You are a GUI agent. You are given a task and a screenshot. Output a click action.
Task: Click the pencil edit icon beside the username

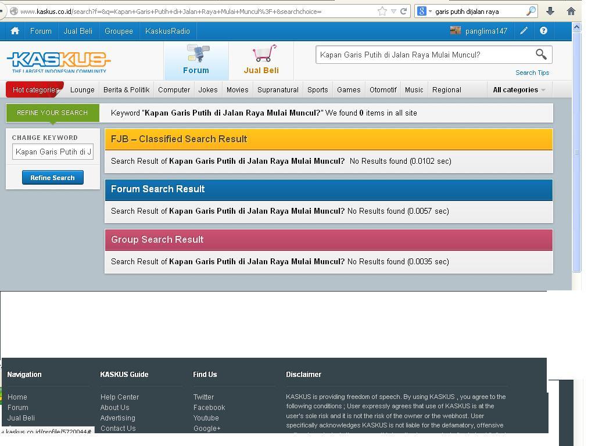tap(524, 31)
